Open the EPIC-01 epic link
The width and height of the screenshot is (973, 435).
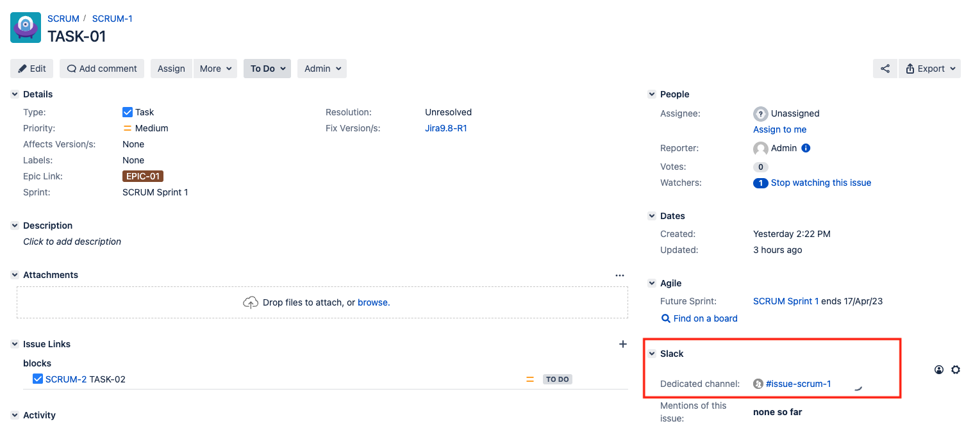point(143,176)
